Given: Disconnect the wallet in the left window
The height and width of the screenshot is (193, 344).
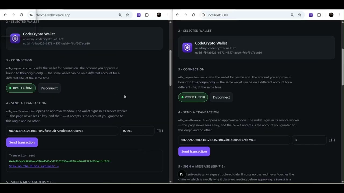Looking at the screenshot, I should click(49, 88).
